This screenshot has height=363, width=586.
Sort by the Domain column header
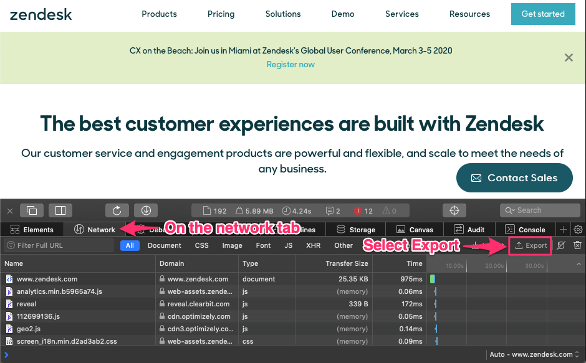tap(197, 263)
